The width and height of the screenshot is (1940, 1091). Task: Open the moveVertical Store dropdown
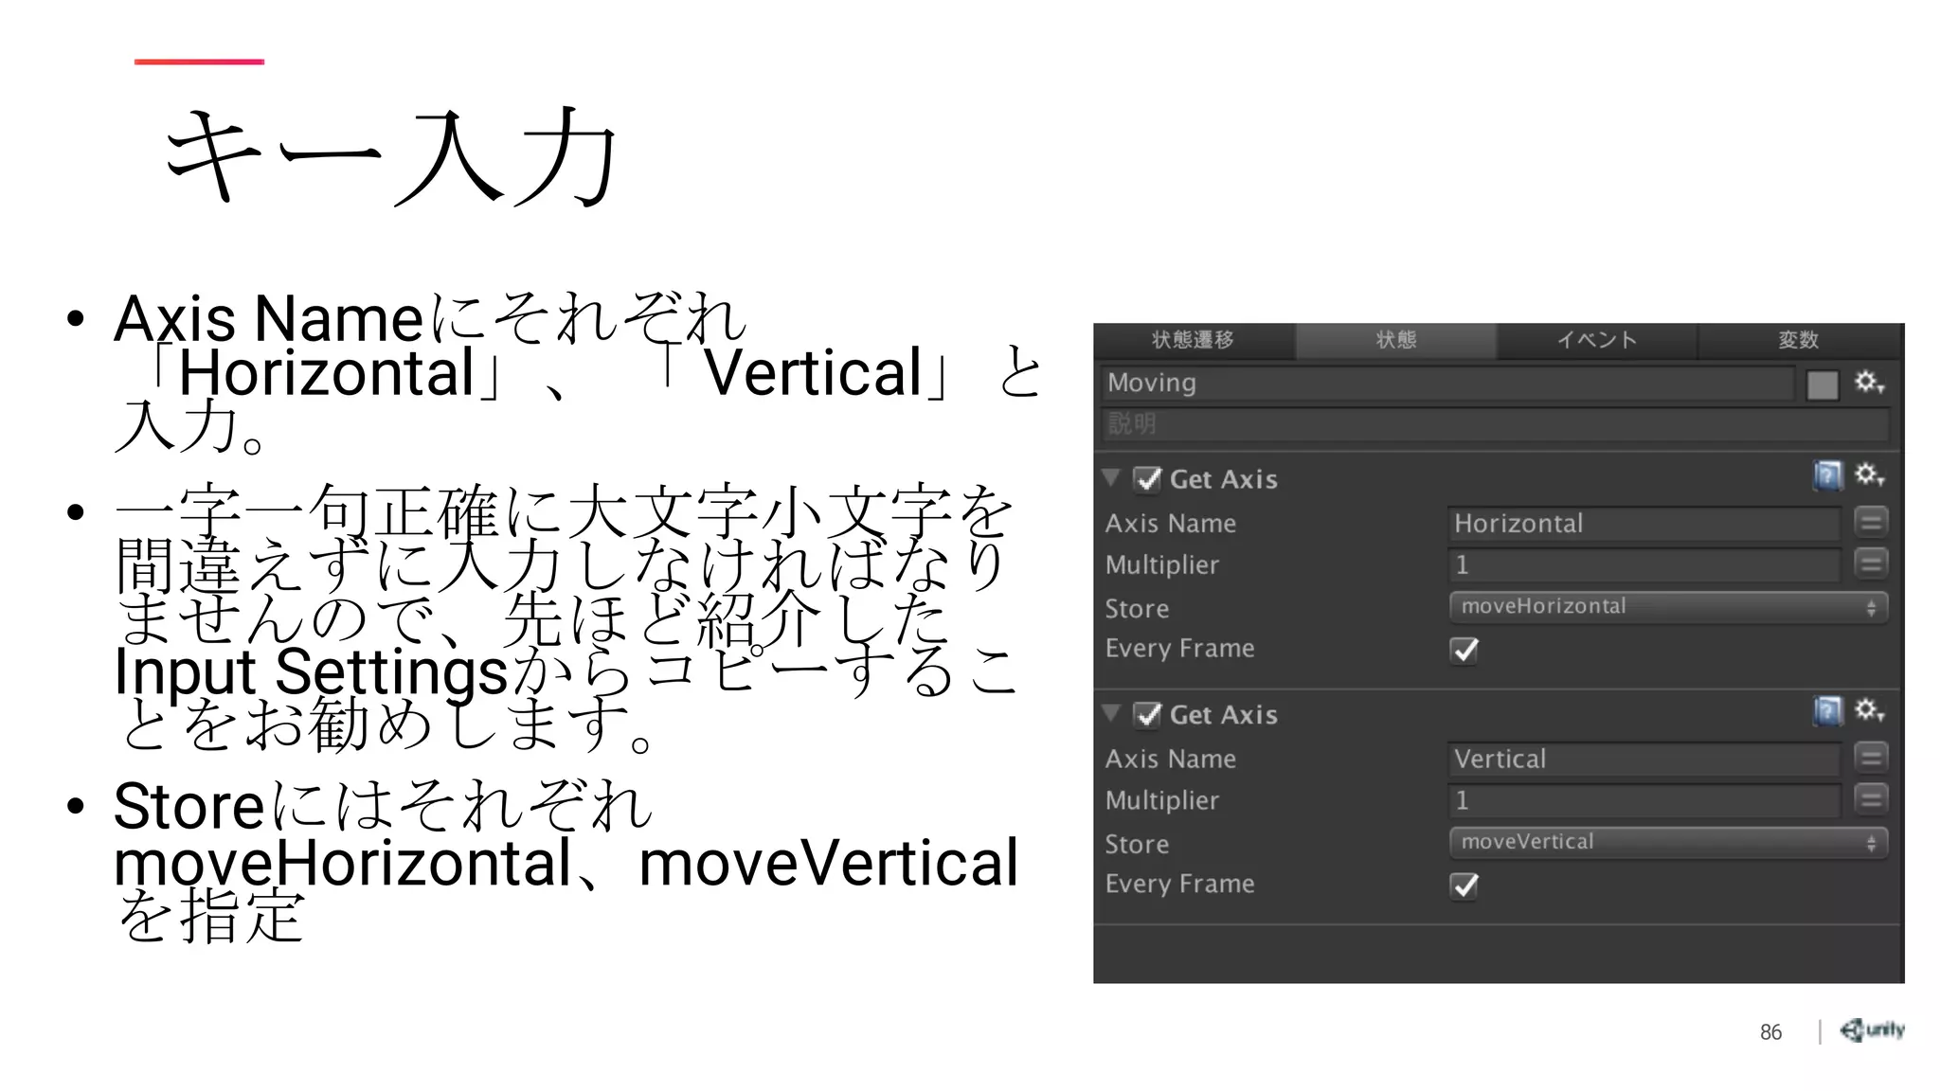tap(1667, 842)
